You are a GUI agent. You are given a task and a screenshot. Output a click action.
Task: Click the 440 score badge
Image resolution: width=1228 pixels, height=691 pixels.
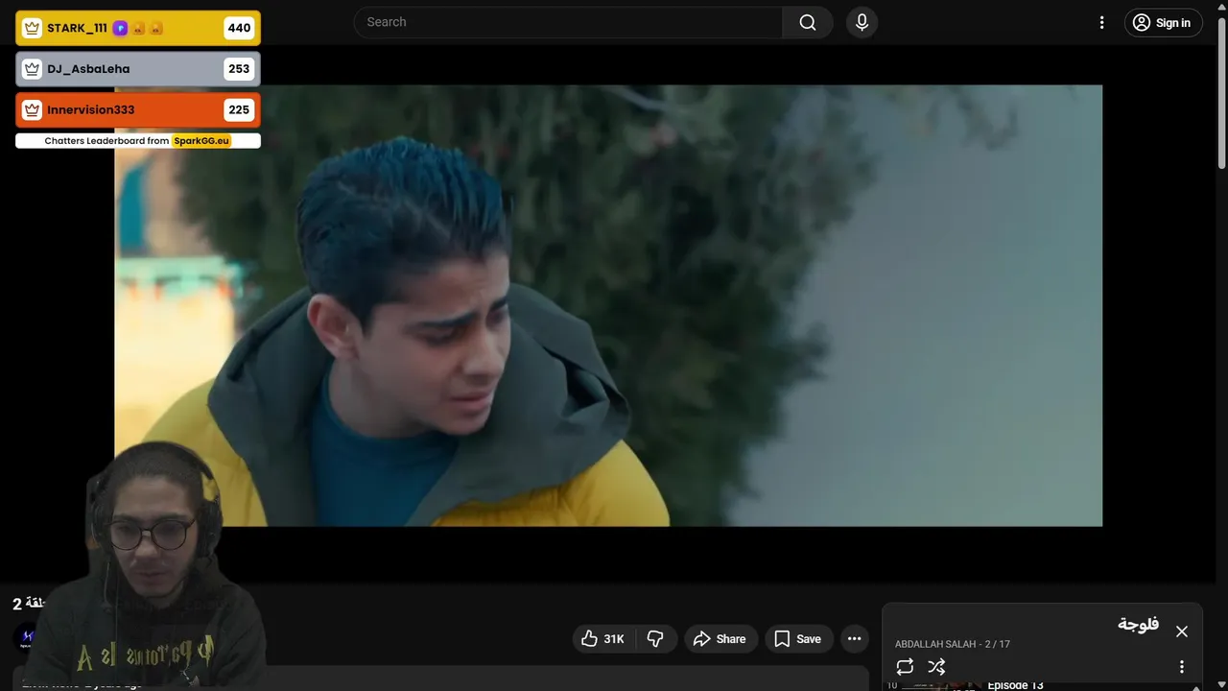click(239, 28)
